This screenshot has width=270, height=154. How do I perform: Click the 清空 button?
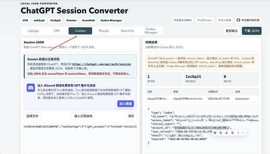pyautogui.click(x=131, y=116)
